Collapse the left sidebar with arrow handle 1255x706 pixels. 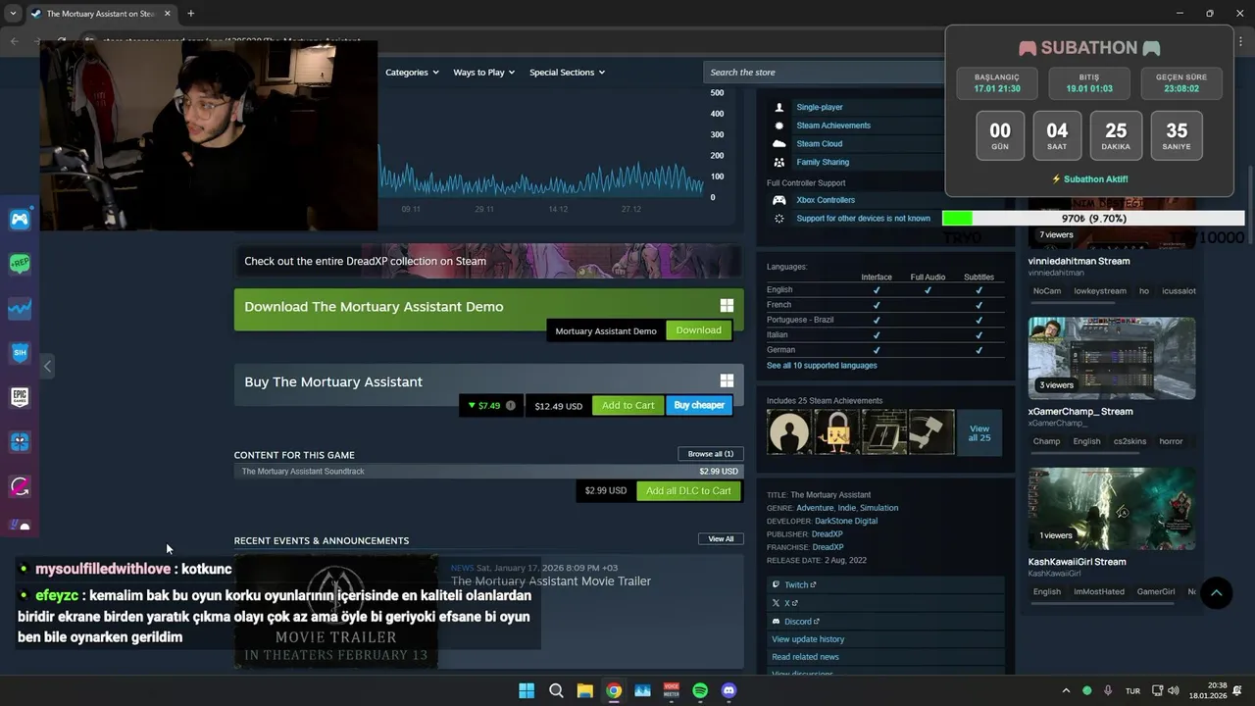pyautogui.click(x=47, y=366)
